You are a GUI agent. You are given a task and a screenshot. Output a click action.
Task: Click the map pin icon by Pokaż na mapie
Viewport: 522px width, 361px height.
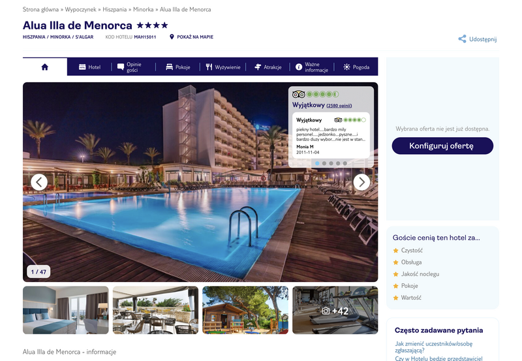[x=172, y=37]
